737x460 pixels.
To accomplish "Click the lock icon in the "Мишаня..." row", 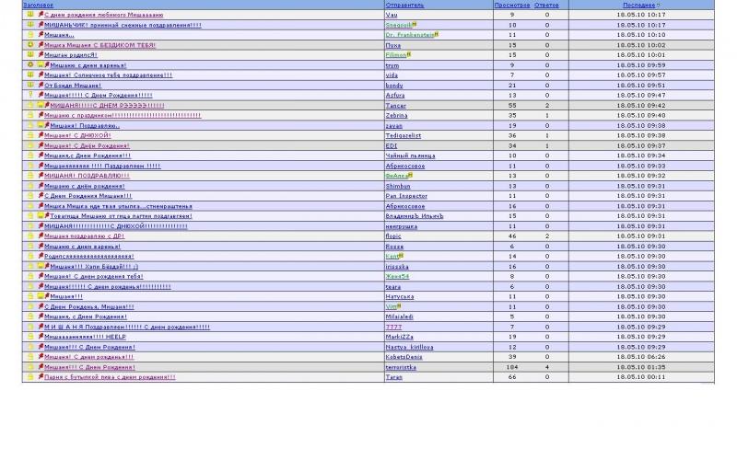I will pyautogui.click(x=30, y=35).
